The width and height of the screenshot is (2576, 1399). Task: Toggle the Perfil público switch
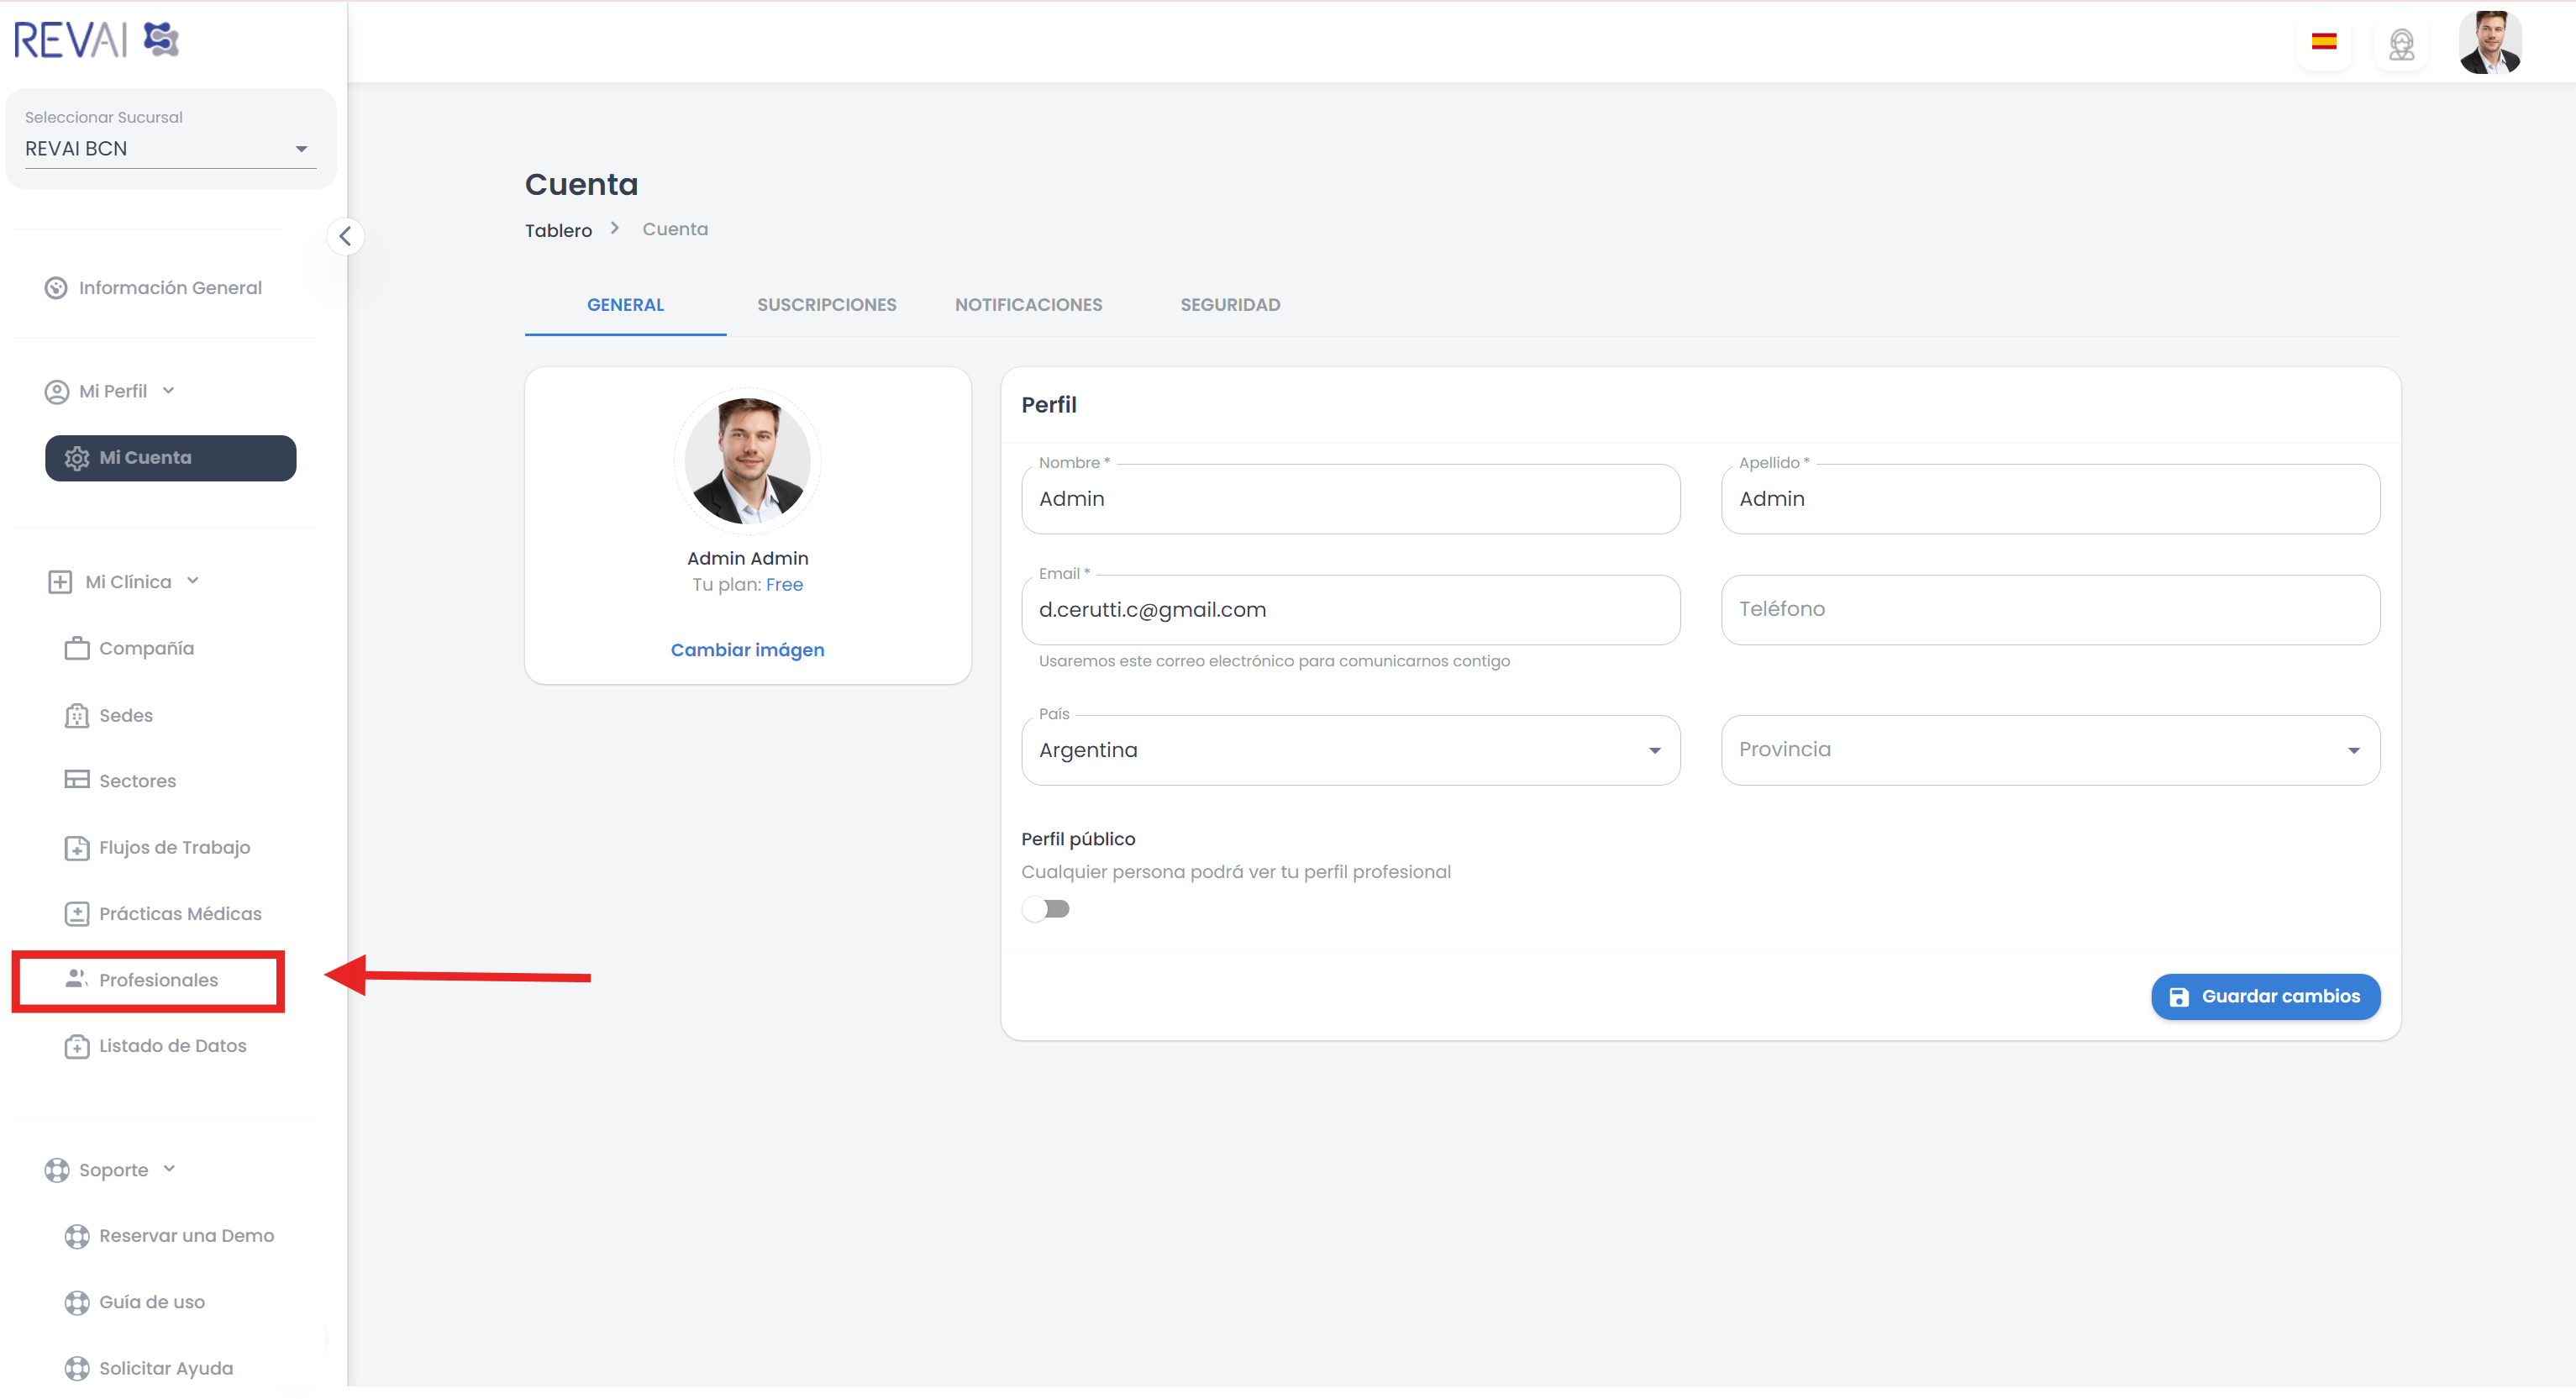coord(1046,909)
